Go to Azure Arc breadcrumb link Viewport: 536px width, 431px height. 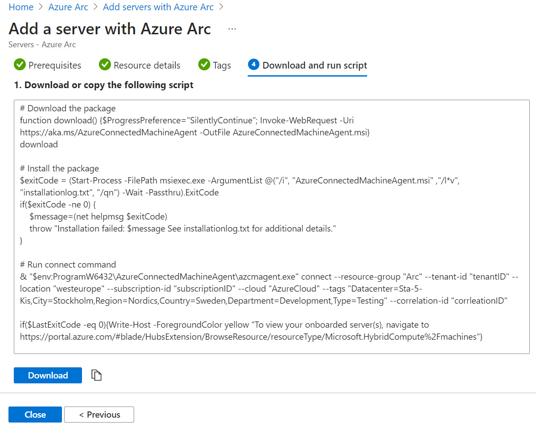point(68,7)
